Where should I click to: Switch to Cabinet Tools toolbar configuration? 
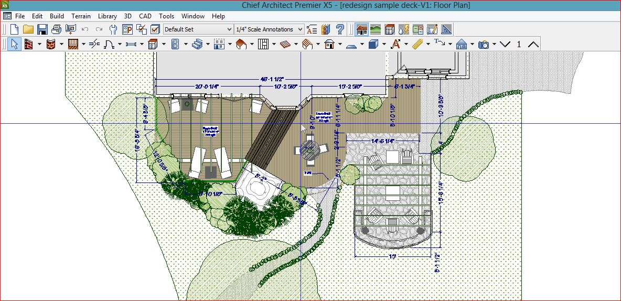click(x=390, y=29)
